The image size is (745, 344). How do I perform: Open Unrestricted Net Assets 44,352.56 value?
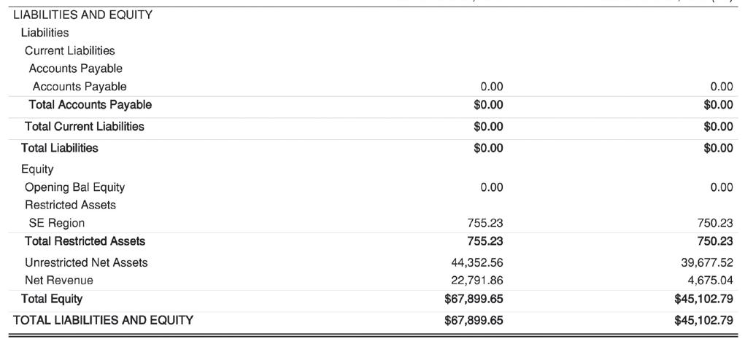click(x=476, y=262)
